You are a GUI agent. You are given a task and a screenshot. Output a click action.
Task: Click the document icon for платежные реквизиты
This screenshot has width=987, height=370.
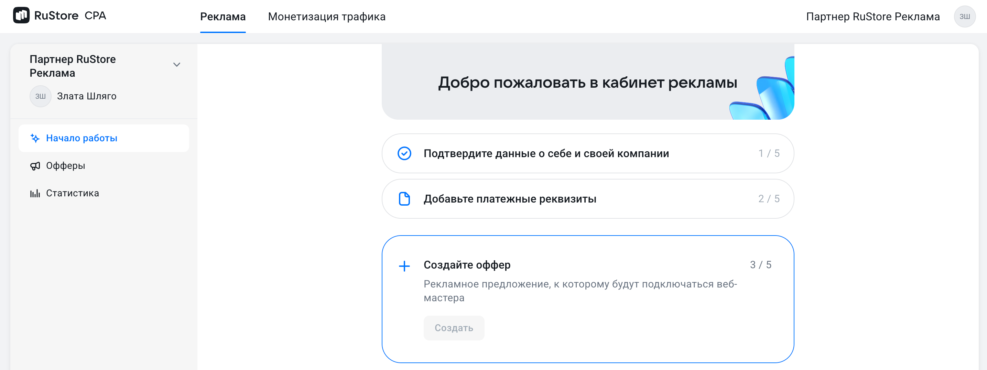(x=404, y=199)
